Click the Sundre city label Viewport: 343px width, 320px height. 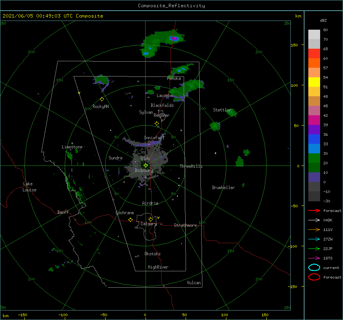point(115,158)
